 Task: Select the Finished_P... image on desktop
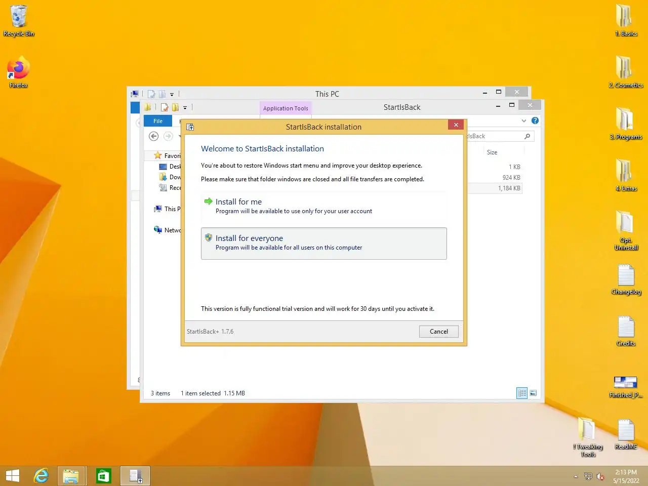coord(626,387)
